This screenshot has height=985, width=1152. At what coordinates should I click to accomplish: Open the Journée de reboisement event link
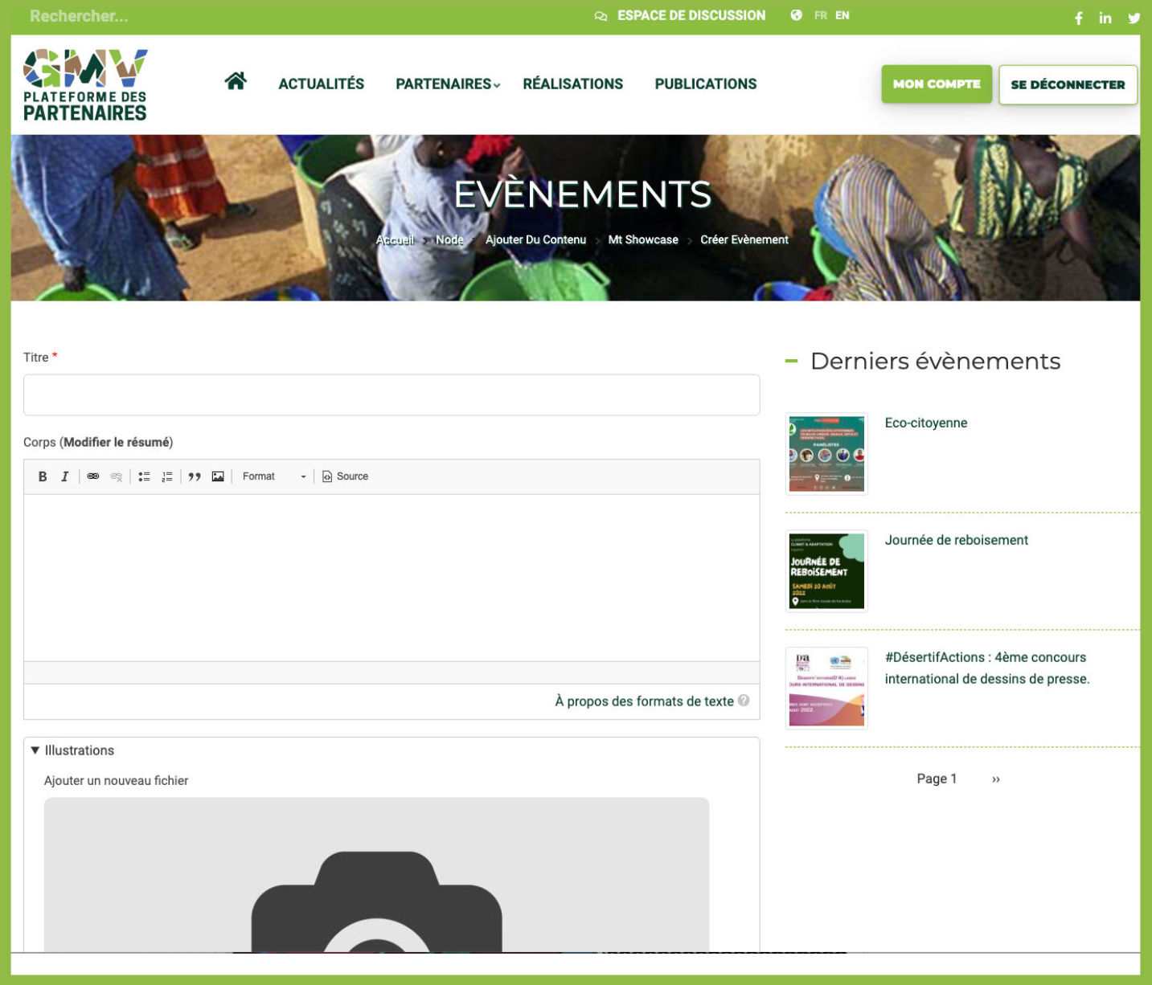coord(957,540)
